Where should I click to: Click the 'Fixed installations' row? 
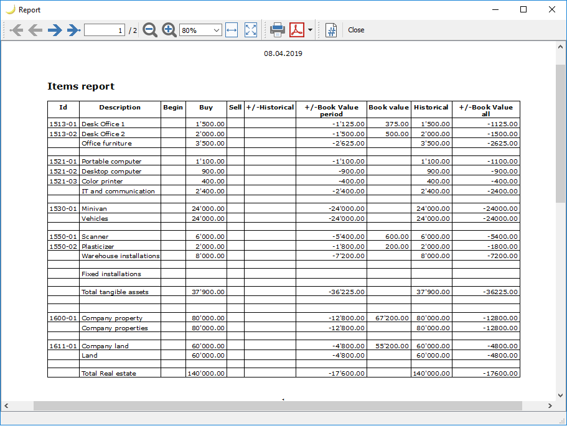(x=284, y=274)
